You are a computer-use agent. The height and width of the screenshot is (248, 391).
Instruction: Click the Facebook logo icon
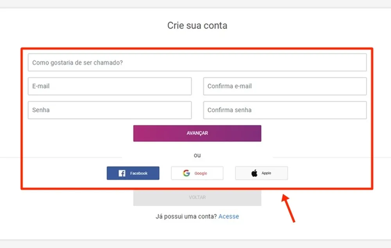tap(122, 173)
